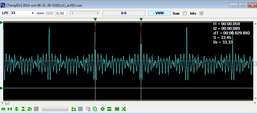257x114 pixels.
Task: Click the copy pages icon
Action: tap(95, 109)
